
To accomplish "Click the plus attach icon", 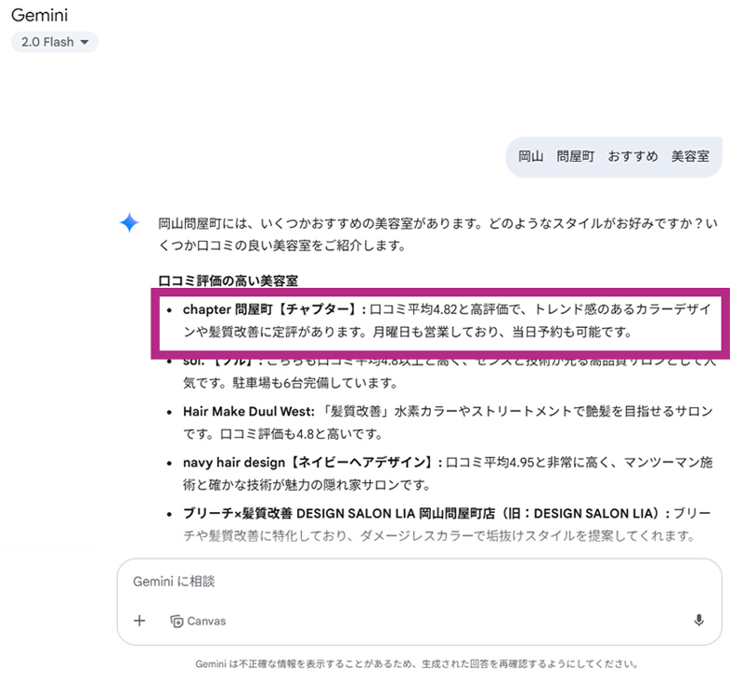I will click(x=139, y=621).
